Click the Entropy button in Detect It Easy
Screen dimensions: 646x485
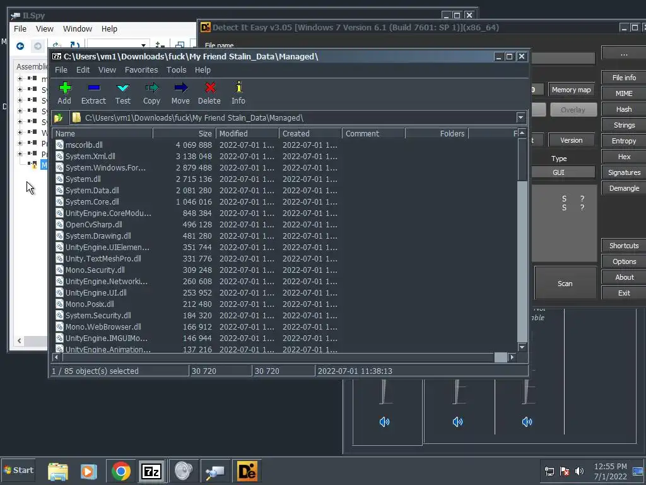pyautogui.click(x=624, y=141)
